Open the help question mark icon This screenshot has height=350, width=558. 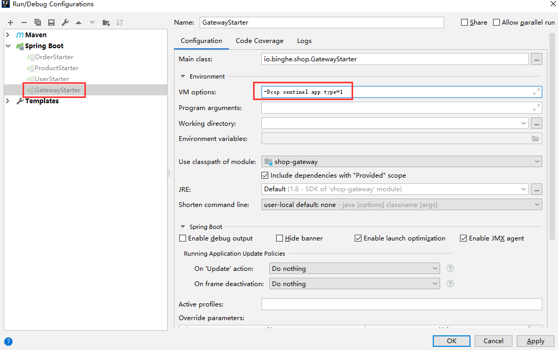pos(8,341)
